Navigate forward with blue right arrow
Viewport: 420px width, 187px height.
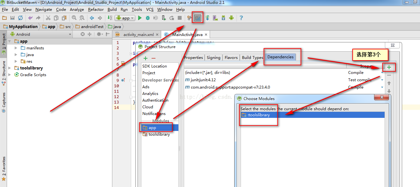(100, 18)
